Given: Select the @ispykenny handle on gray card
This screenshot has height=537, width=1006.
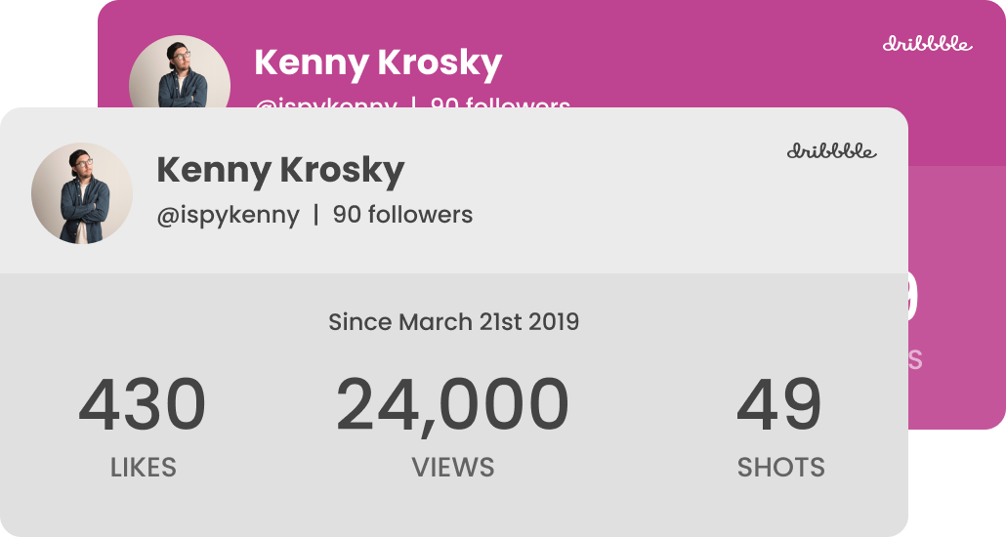Looking at the screenshot, I should coord(228,215).
